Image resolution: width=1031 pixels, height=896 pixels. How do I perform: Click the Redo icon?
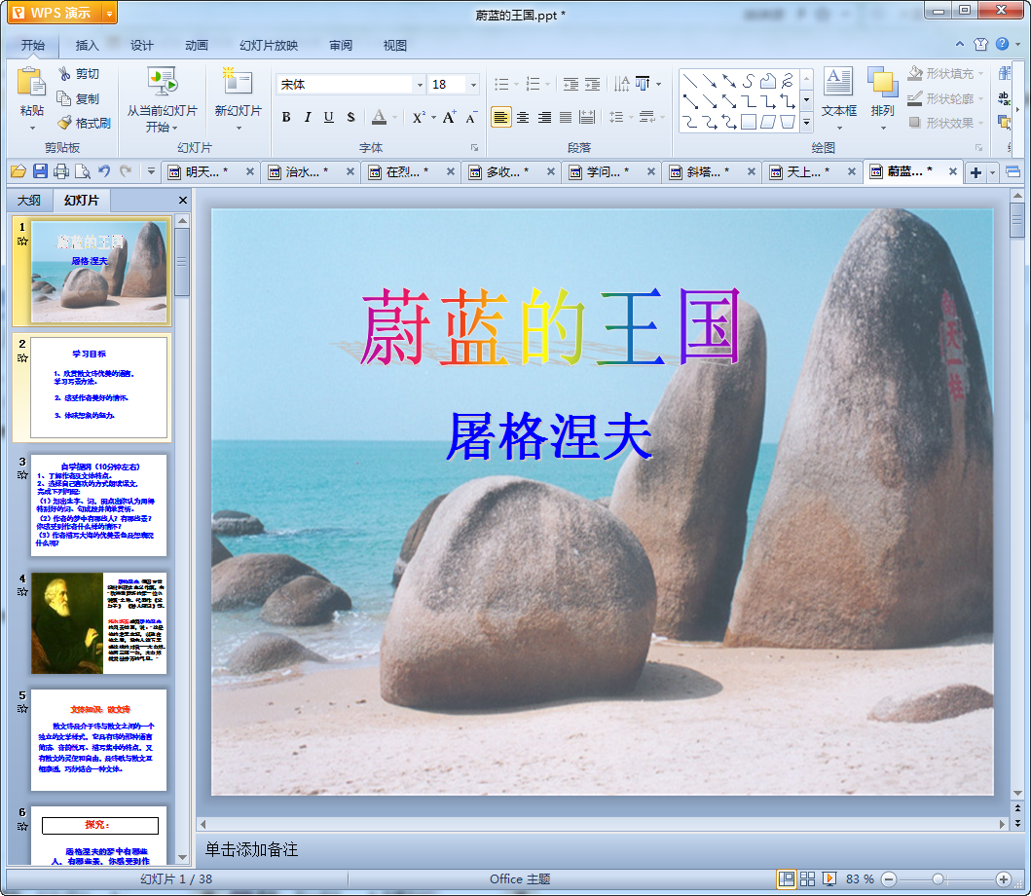[126, 171]
